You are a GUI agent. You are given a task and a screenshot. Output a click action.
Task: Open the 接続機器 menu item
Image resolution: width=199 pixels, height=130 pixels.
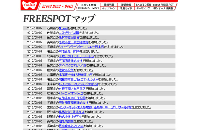click(x=126, y=5)
